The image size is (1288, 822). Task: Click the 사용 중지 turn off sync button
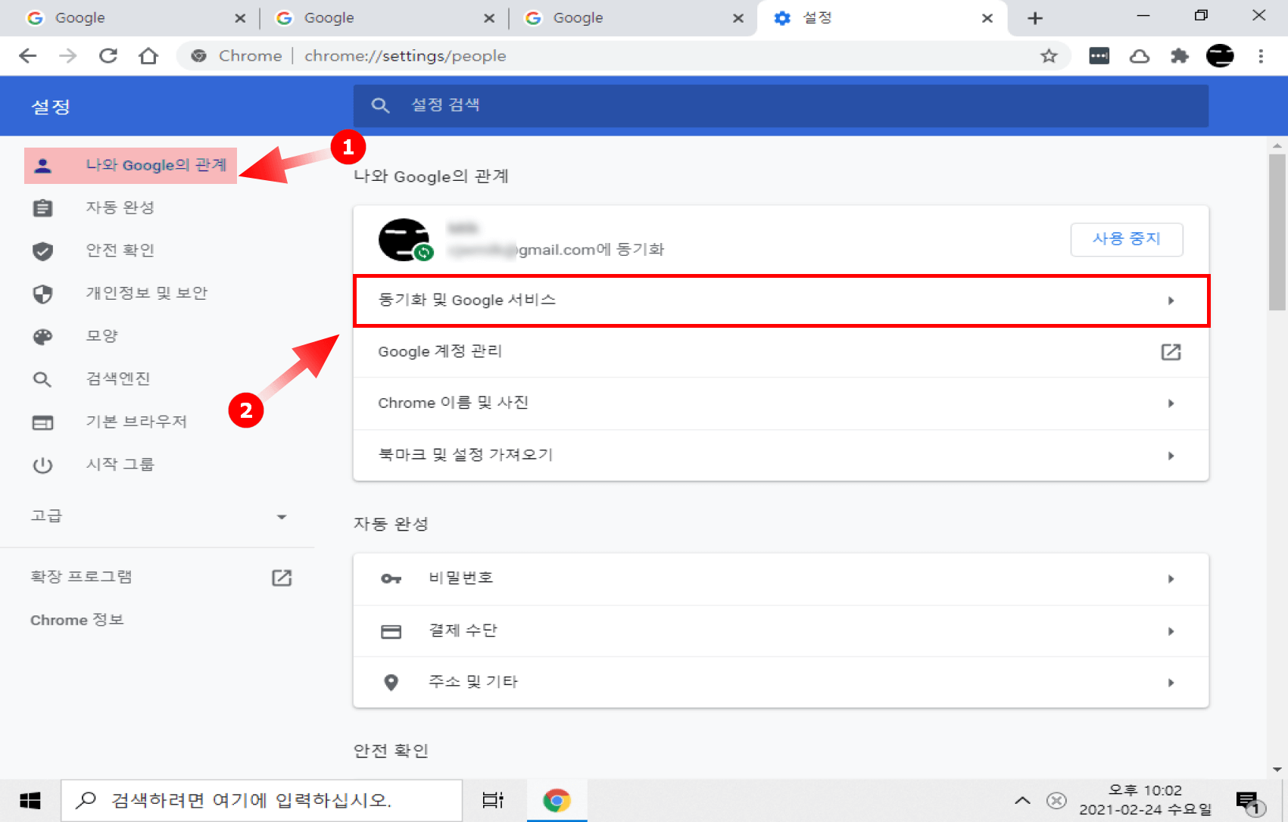click(1127, 239)
